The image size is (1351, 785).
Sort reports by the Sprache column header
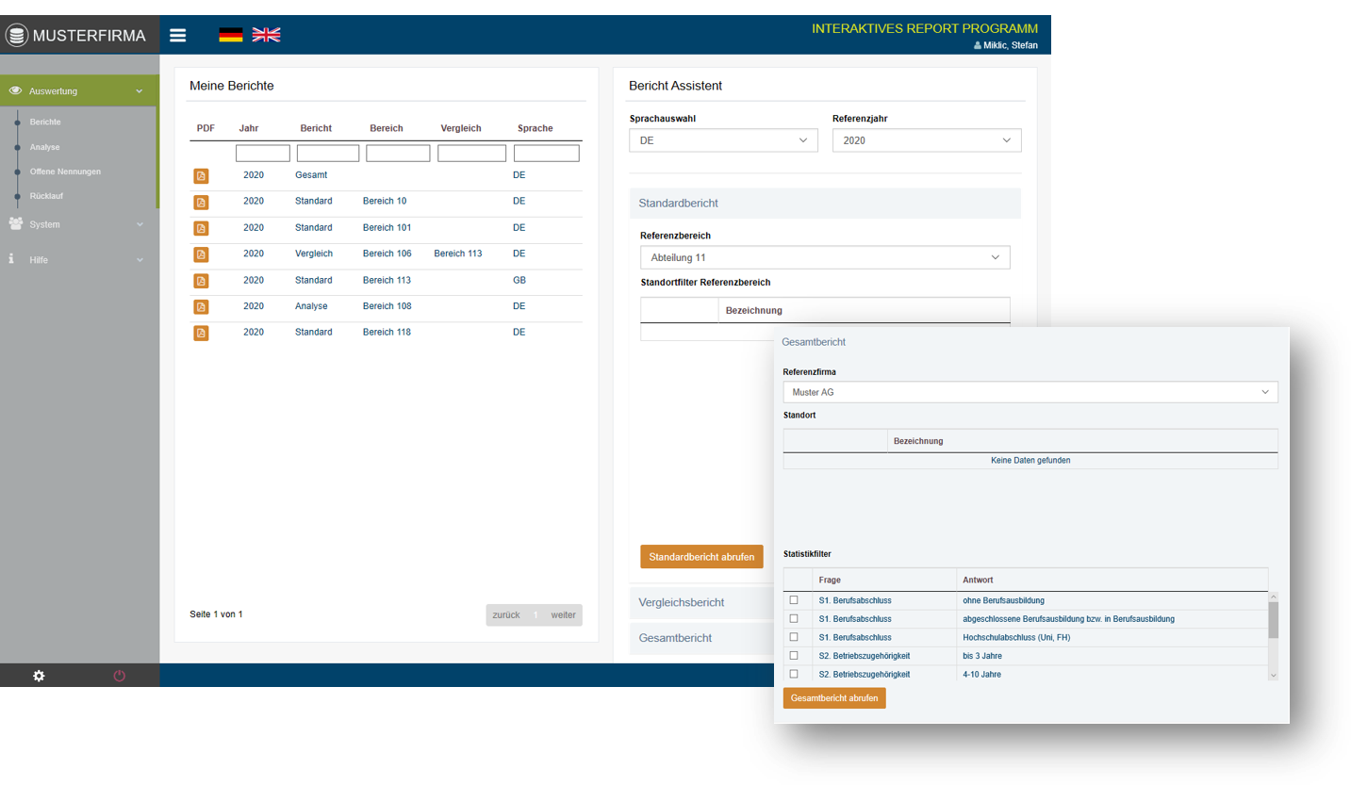pyautogui.click(x=535, y=128)
